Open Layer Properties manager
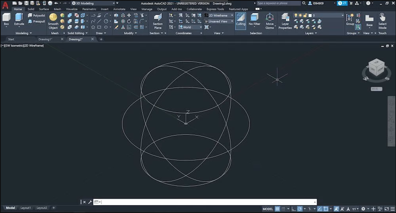This screenshot has height=213, width=396. (x=285, y=21)
